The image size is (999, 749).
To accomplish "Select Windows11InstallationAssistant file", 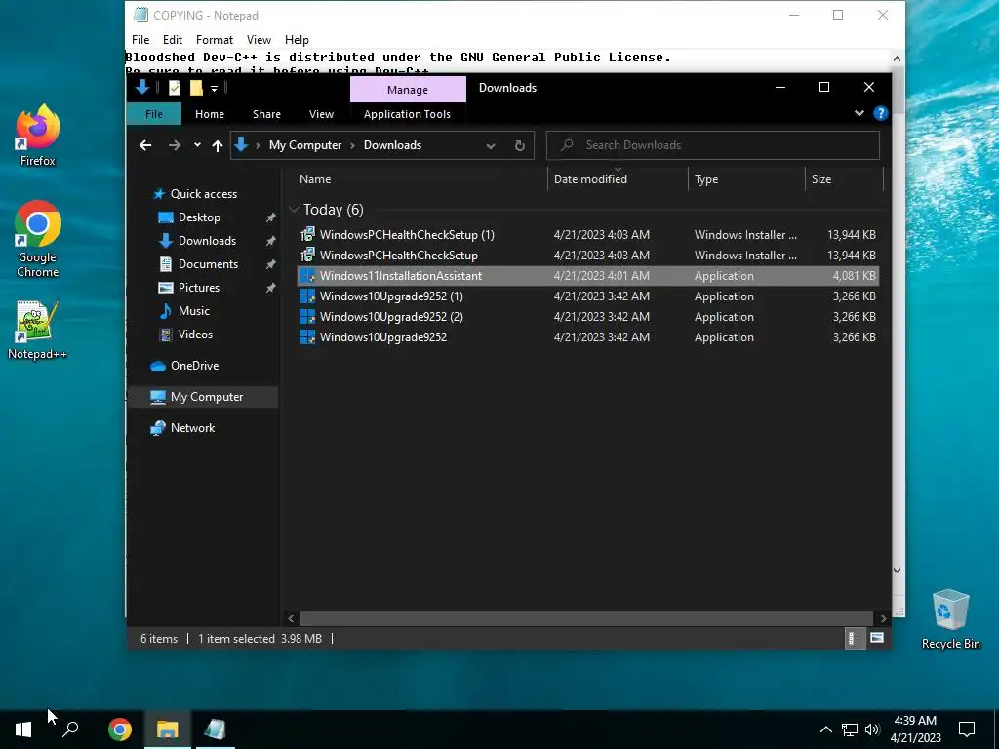I will tap(587, 276).
